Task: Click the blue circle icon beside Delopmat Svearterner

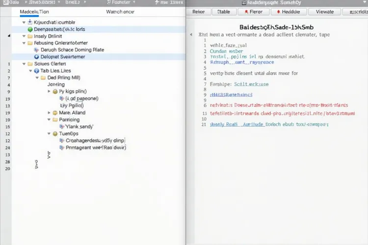Action: (x=36, y=57)
